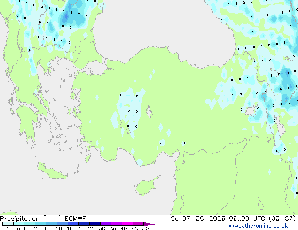Click the forecast date 'Su 07-06-2026' text
This screenshot has width=298, height=230.
click(198, 219)
